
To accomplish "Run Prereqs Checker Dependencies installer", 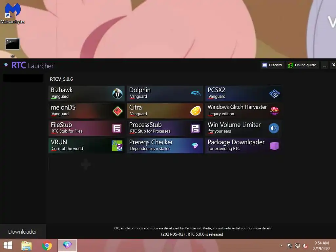I will [x=165, y=145].
